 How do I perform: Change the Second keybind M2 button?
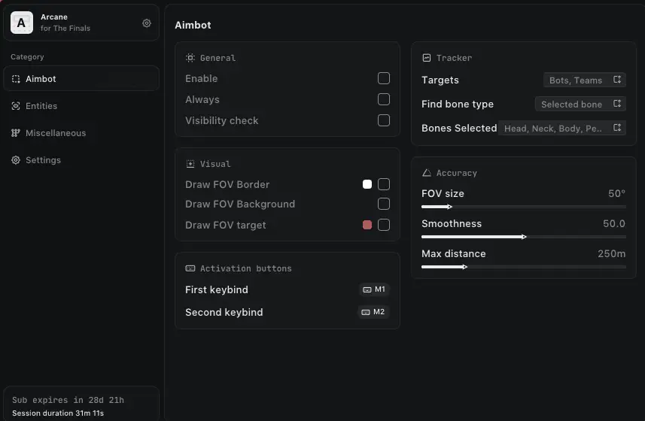[x=373, y=312]
